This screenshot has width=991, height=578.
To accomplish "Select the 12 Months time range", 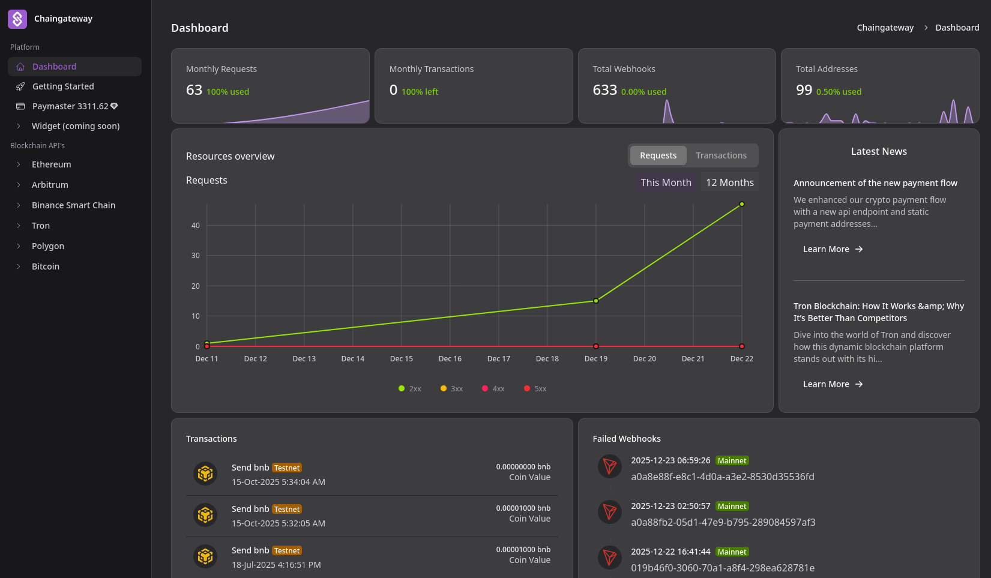I will 729,182.
